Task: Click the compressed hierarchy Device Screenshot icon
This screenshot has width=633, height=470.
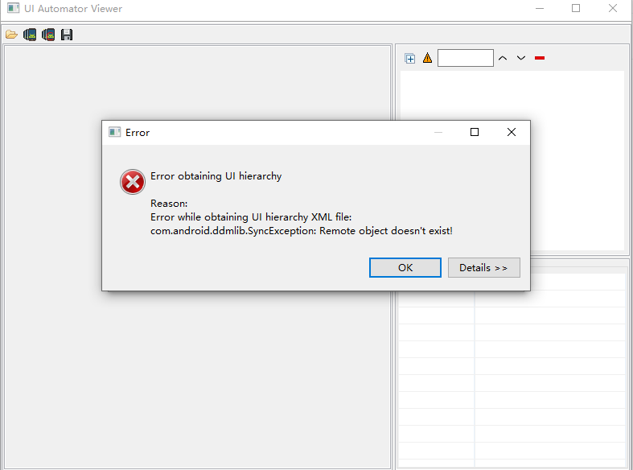Action: click(x=48, y=35)
